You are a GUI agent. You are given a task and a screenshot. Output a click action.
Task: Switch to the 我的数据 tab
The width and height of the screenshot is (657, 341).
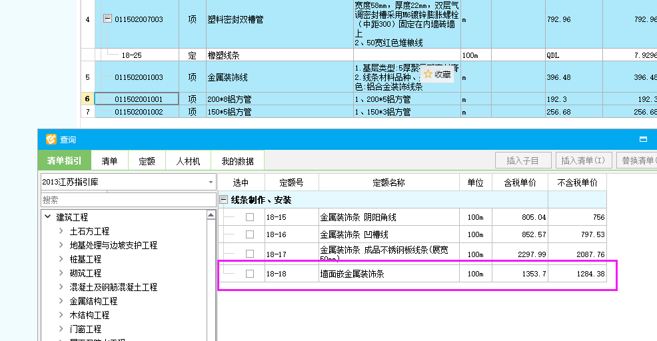[237, 161]
